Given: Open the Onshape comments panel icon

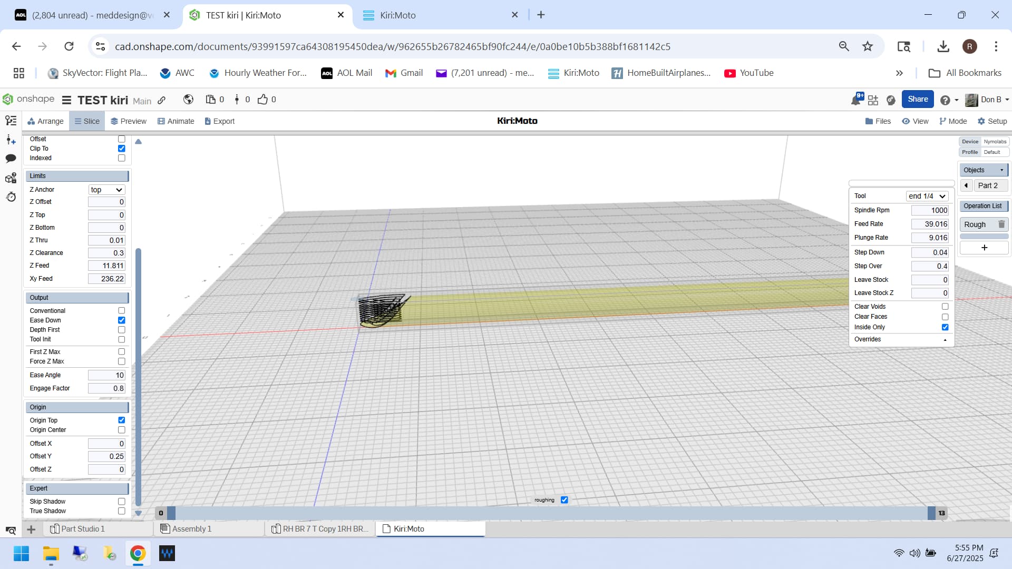Looking at the screenshot, I should tap(11, 159).
